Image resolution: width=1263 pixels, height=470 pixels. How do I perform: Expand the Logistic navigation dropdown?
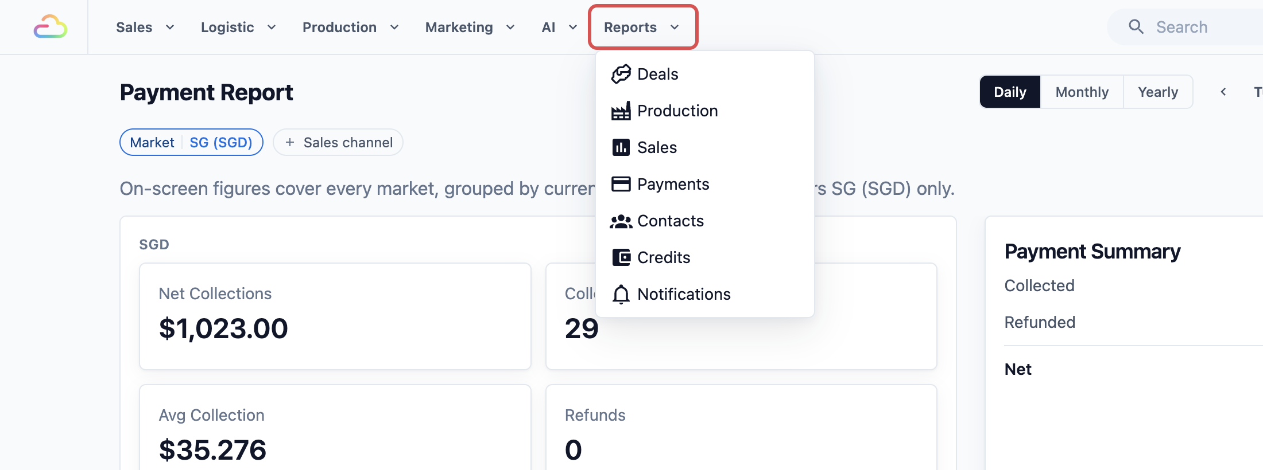(x=238, y=27)
